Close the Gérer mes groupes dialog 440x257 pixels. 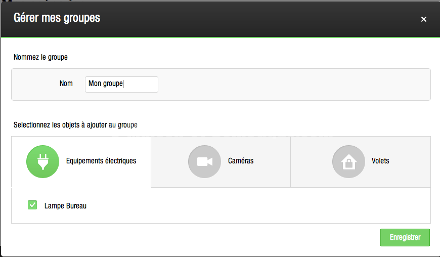tap(424, 19)
